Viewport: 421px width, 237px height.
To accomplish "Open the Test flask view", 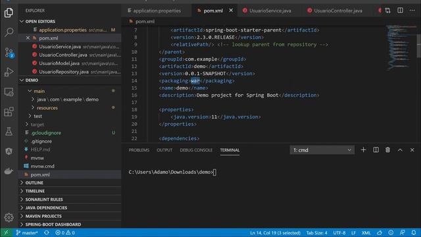I will coord(9,132).
